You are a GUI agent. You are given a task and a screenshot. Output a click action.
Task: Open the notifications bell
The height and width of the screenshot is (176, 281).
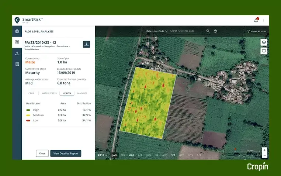click(x=256, y=20)
